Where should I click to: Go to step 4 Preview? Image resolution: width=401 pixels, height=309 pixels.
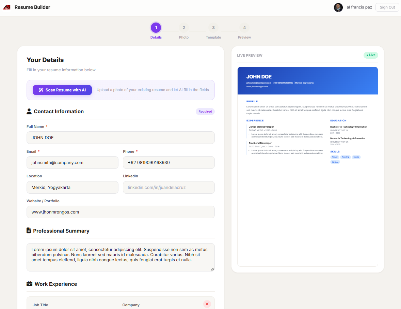click(x=244, y=28)
